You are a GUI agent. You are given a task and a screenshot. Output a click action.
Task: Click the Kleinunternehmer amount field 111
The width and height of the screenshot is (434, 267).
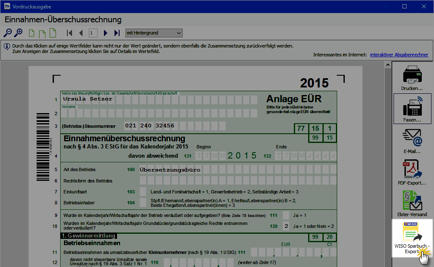(294, 252)
